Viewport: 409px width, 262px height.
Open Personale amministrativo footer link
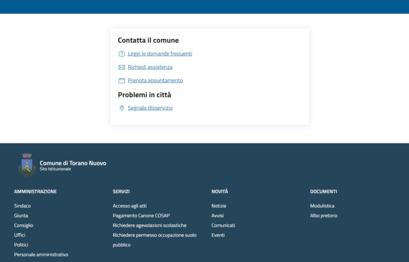click(41, 254)
